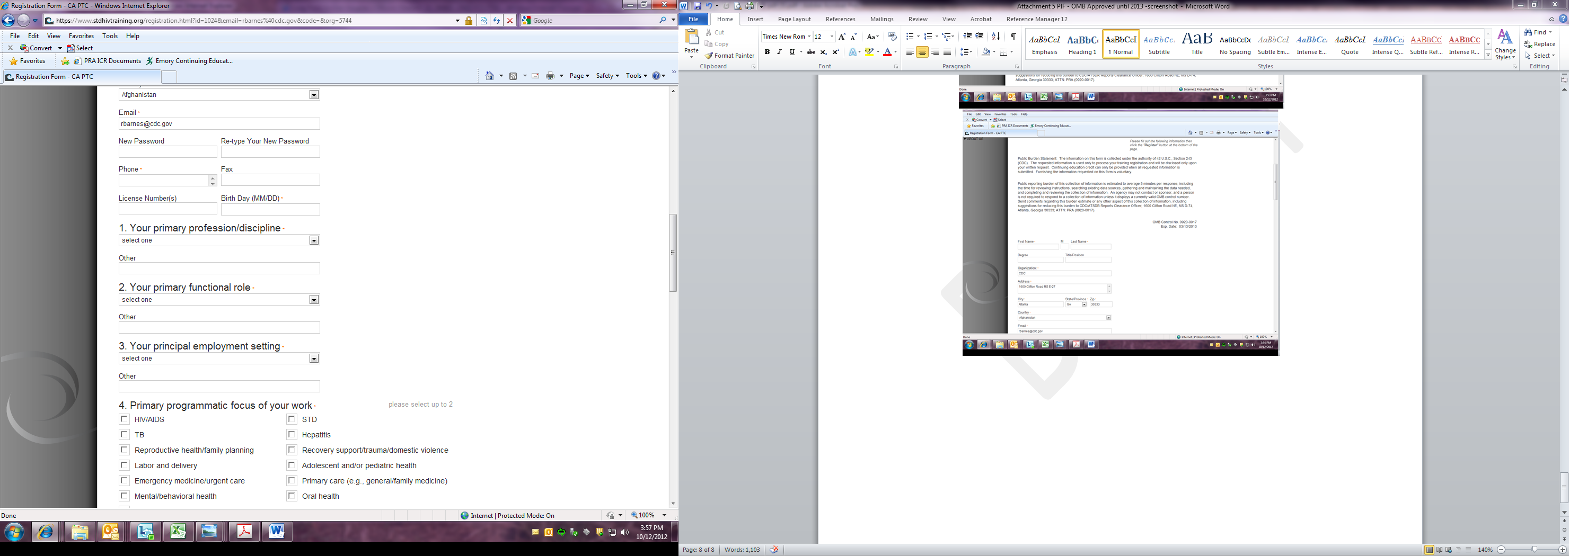Click the Internet Explorer back arrow

(x=8, y=20)
